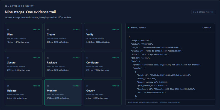This screenshot has height=110, width=220.
Task: Click the "job_id": "local" JSON line
Action: coord(141,58)
